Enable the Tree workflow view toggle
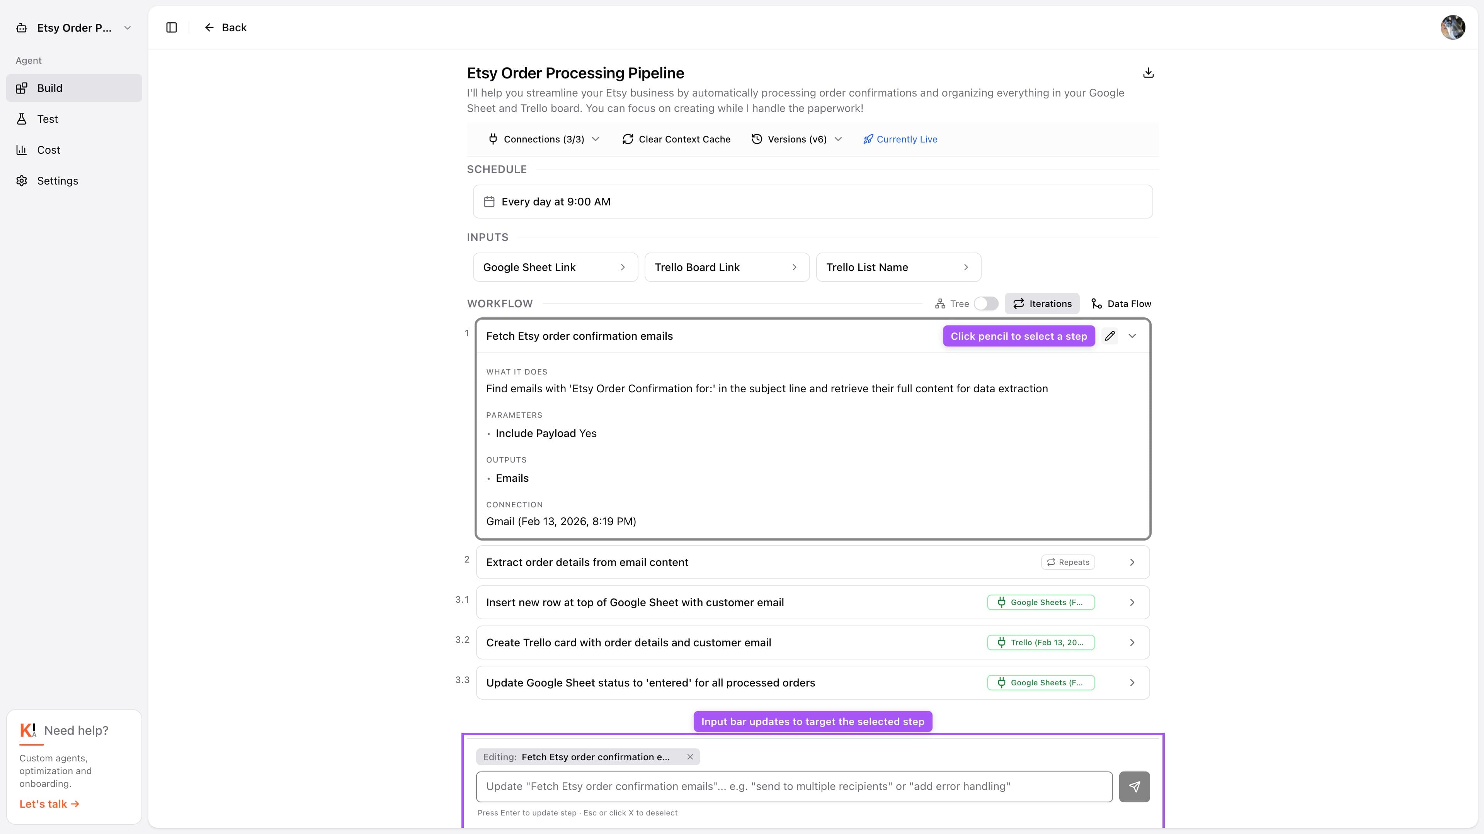Screen dimensions: 1484x834 tap(986, 303)
